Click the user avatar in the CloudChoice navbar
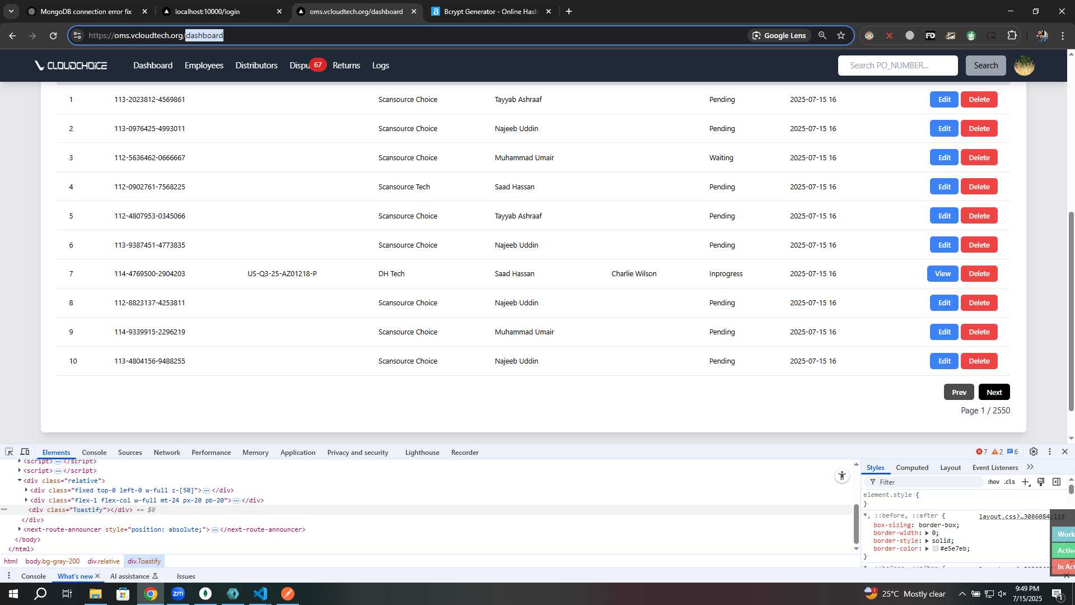The image size is (1075, 605). click(x=1024, y=66)
